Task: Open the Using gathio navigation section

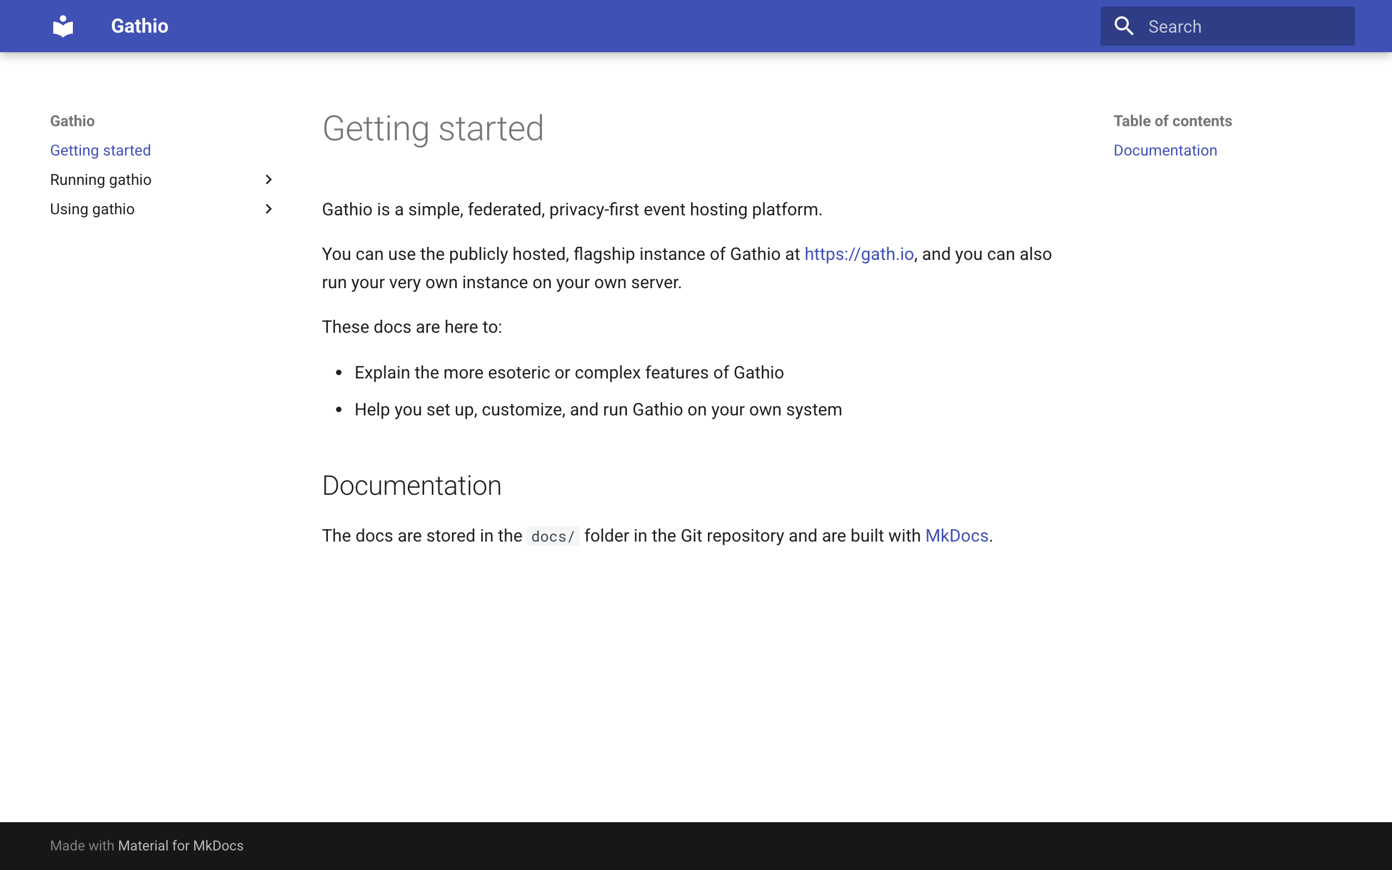Action: [92, 209]
